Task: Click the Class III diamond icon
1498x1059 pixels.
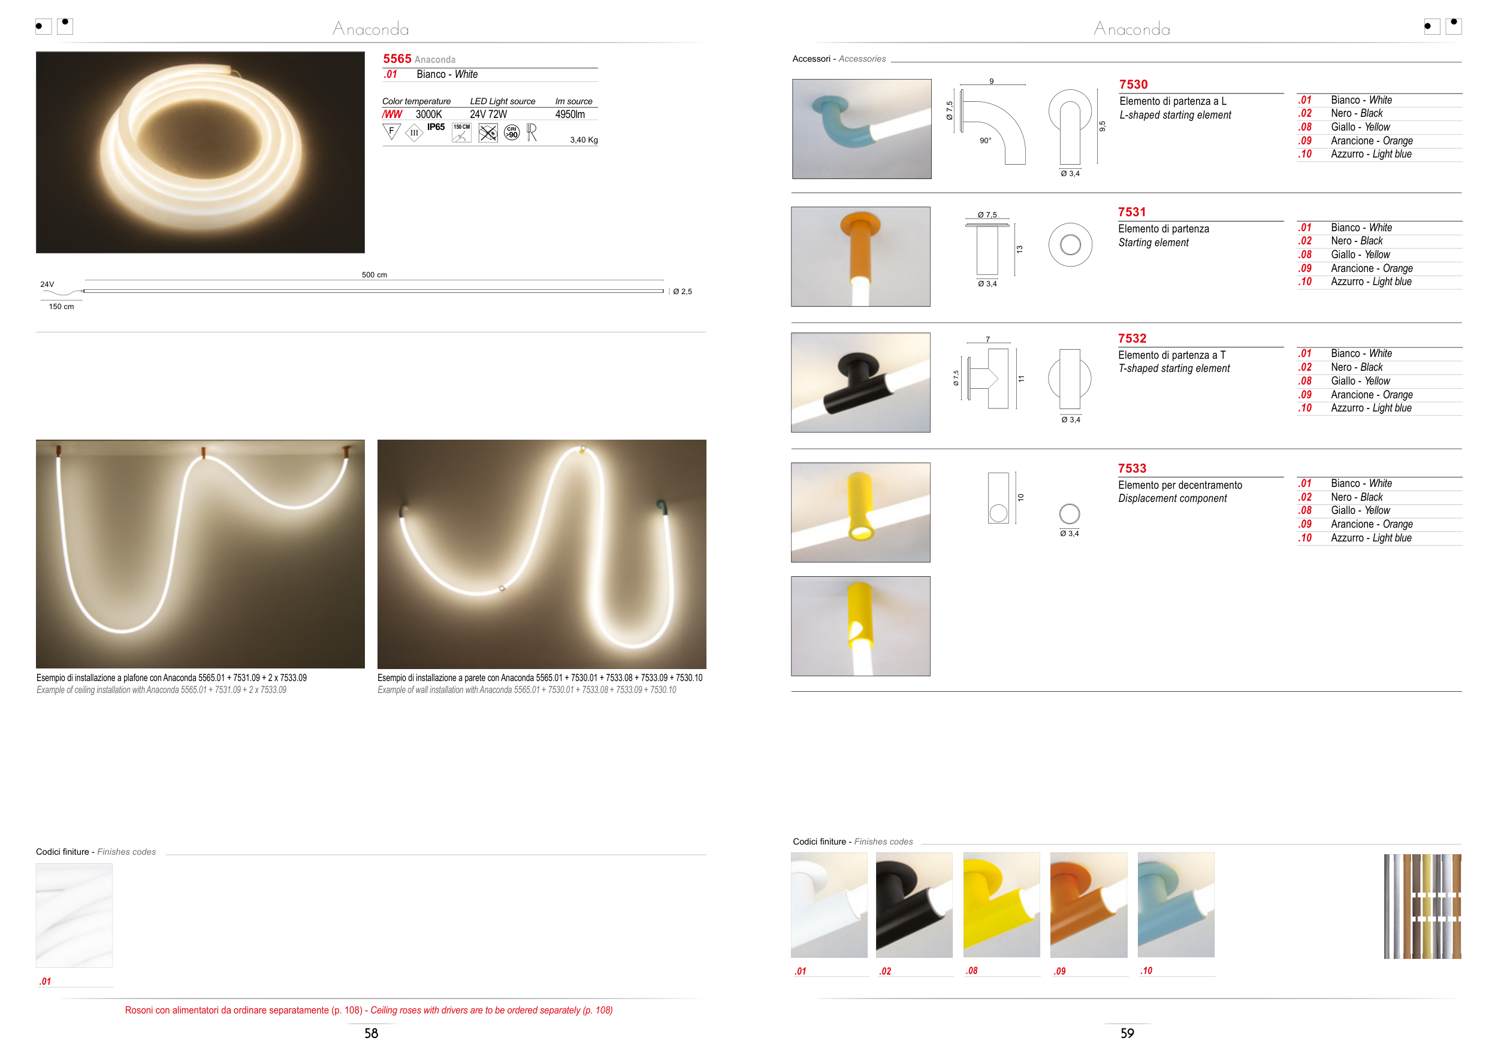Action: (x=413, y=133)
